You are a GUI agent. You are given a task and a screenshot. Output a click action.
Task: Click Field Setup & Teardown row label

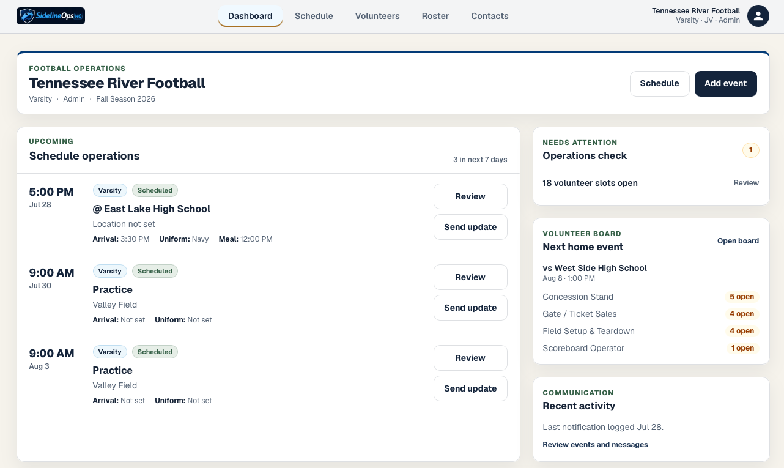(x=588, y=331)
